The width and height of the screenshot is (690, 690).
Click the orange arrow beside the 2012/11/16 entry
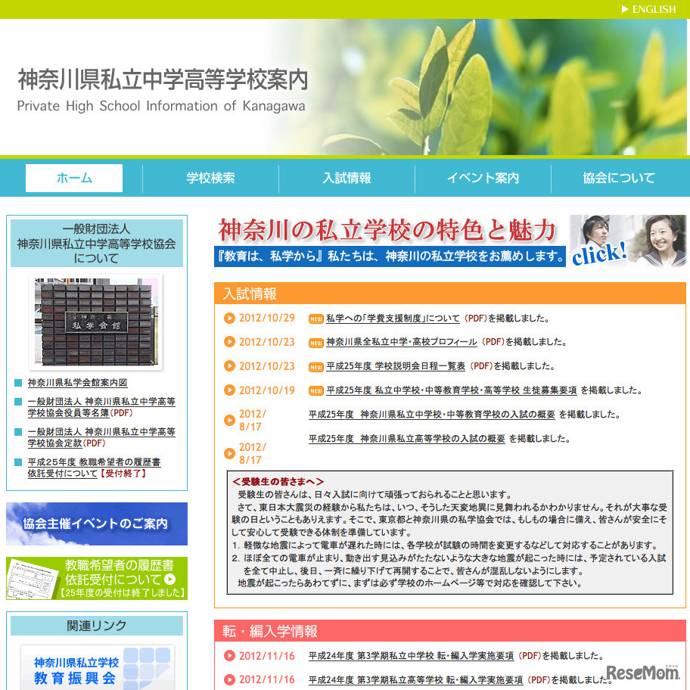[229, 656]
